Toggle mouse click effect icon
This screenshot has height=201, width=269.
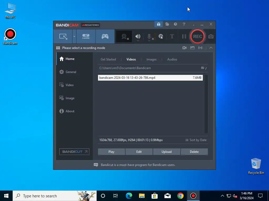pyautogui.click(x=161, y=36)
